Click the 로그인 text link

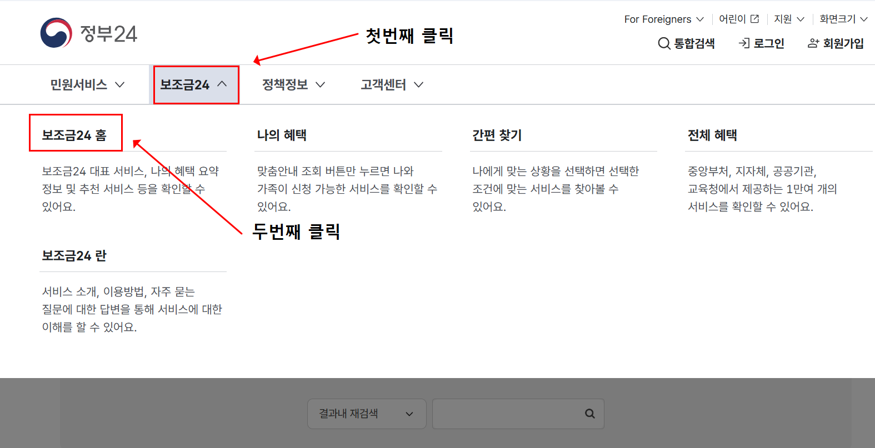point(769,43)
